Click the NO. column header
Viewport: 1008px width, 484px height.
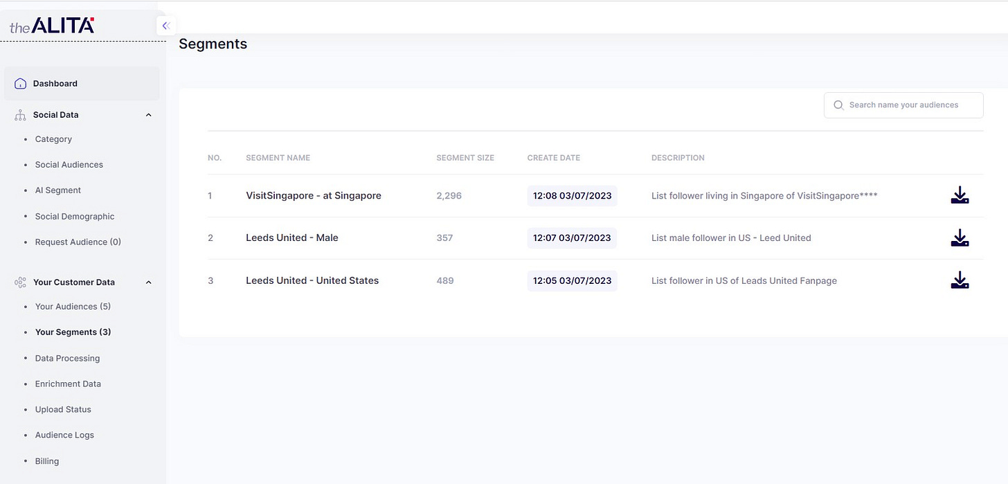point(215,158)
